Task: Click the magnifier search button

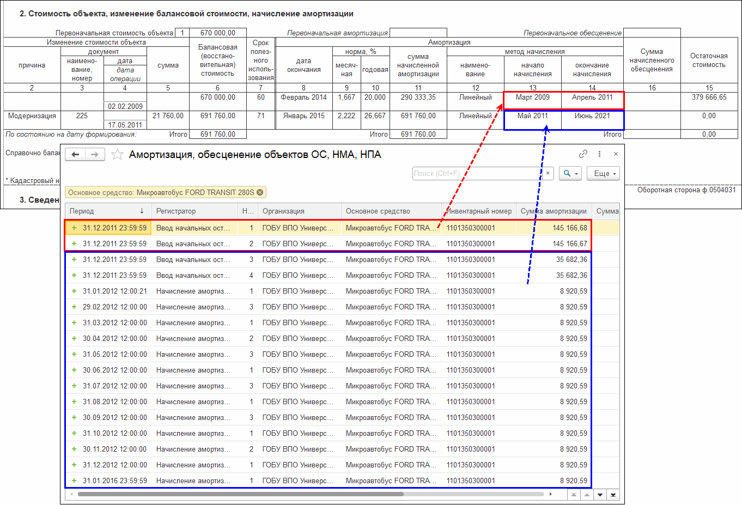Action: point(570,173)
